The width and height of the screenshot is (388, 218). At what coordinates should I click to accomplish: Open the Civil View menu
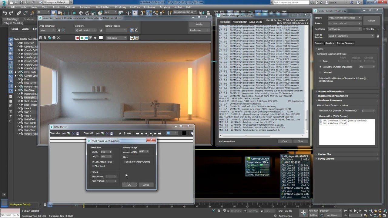click(135, 7)
